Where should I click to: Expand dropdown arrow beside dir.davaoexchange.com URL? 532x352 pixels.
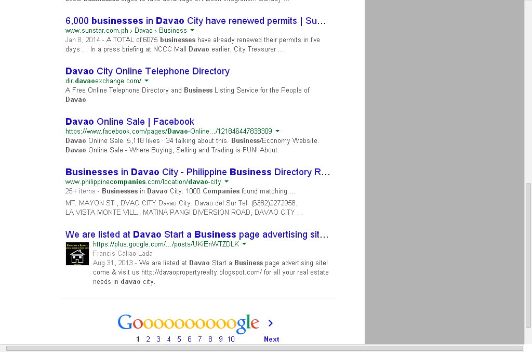pos(147,81)
